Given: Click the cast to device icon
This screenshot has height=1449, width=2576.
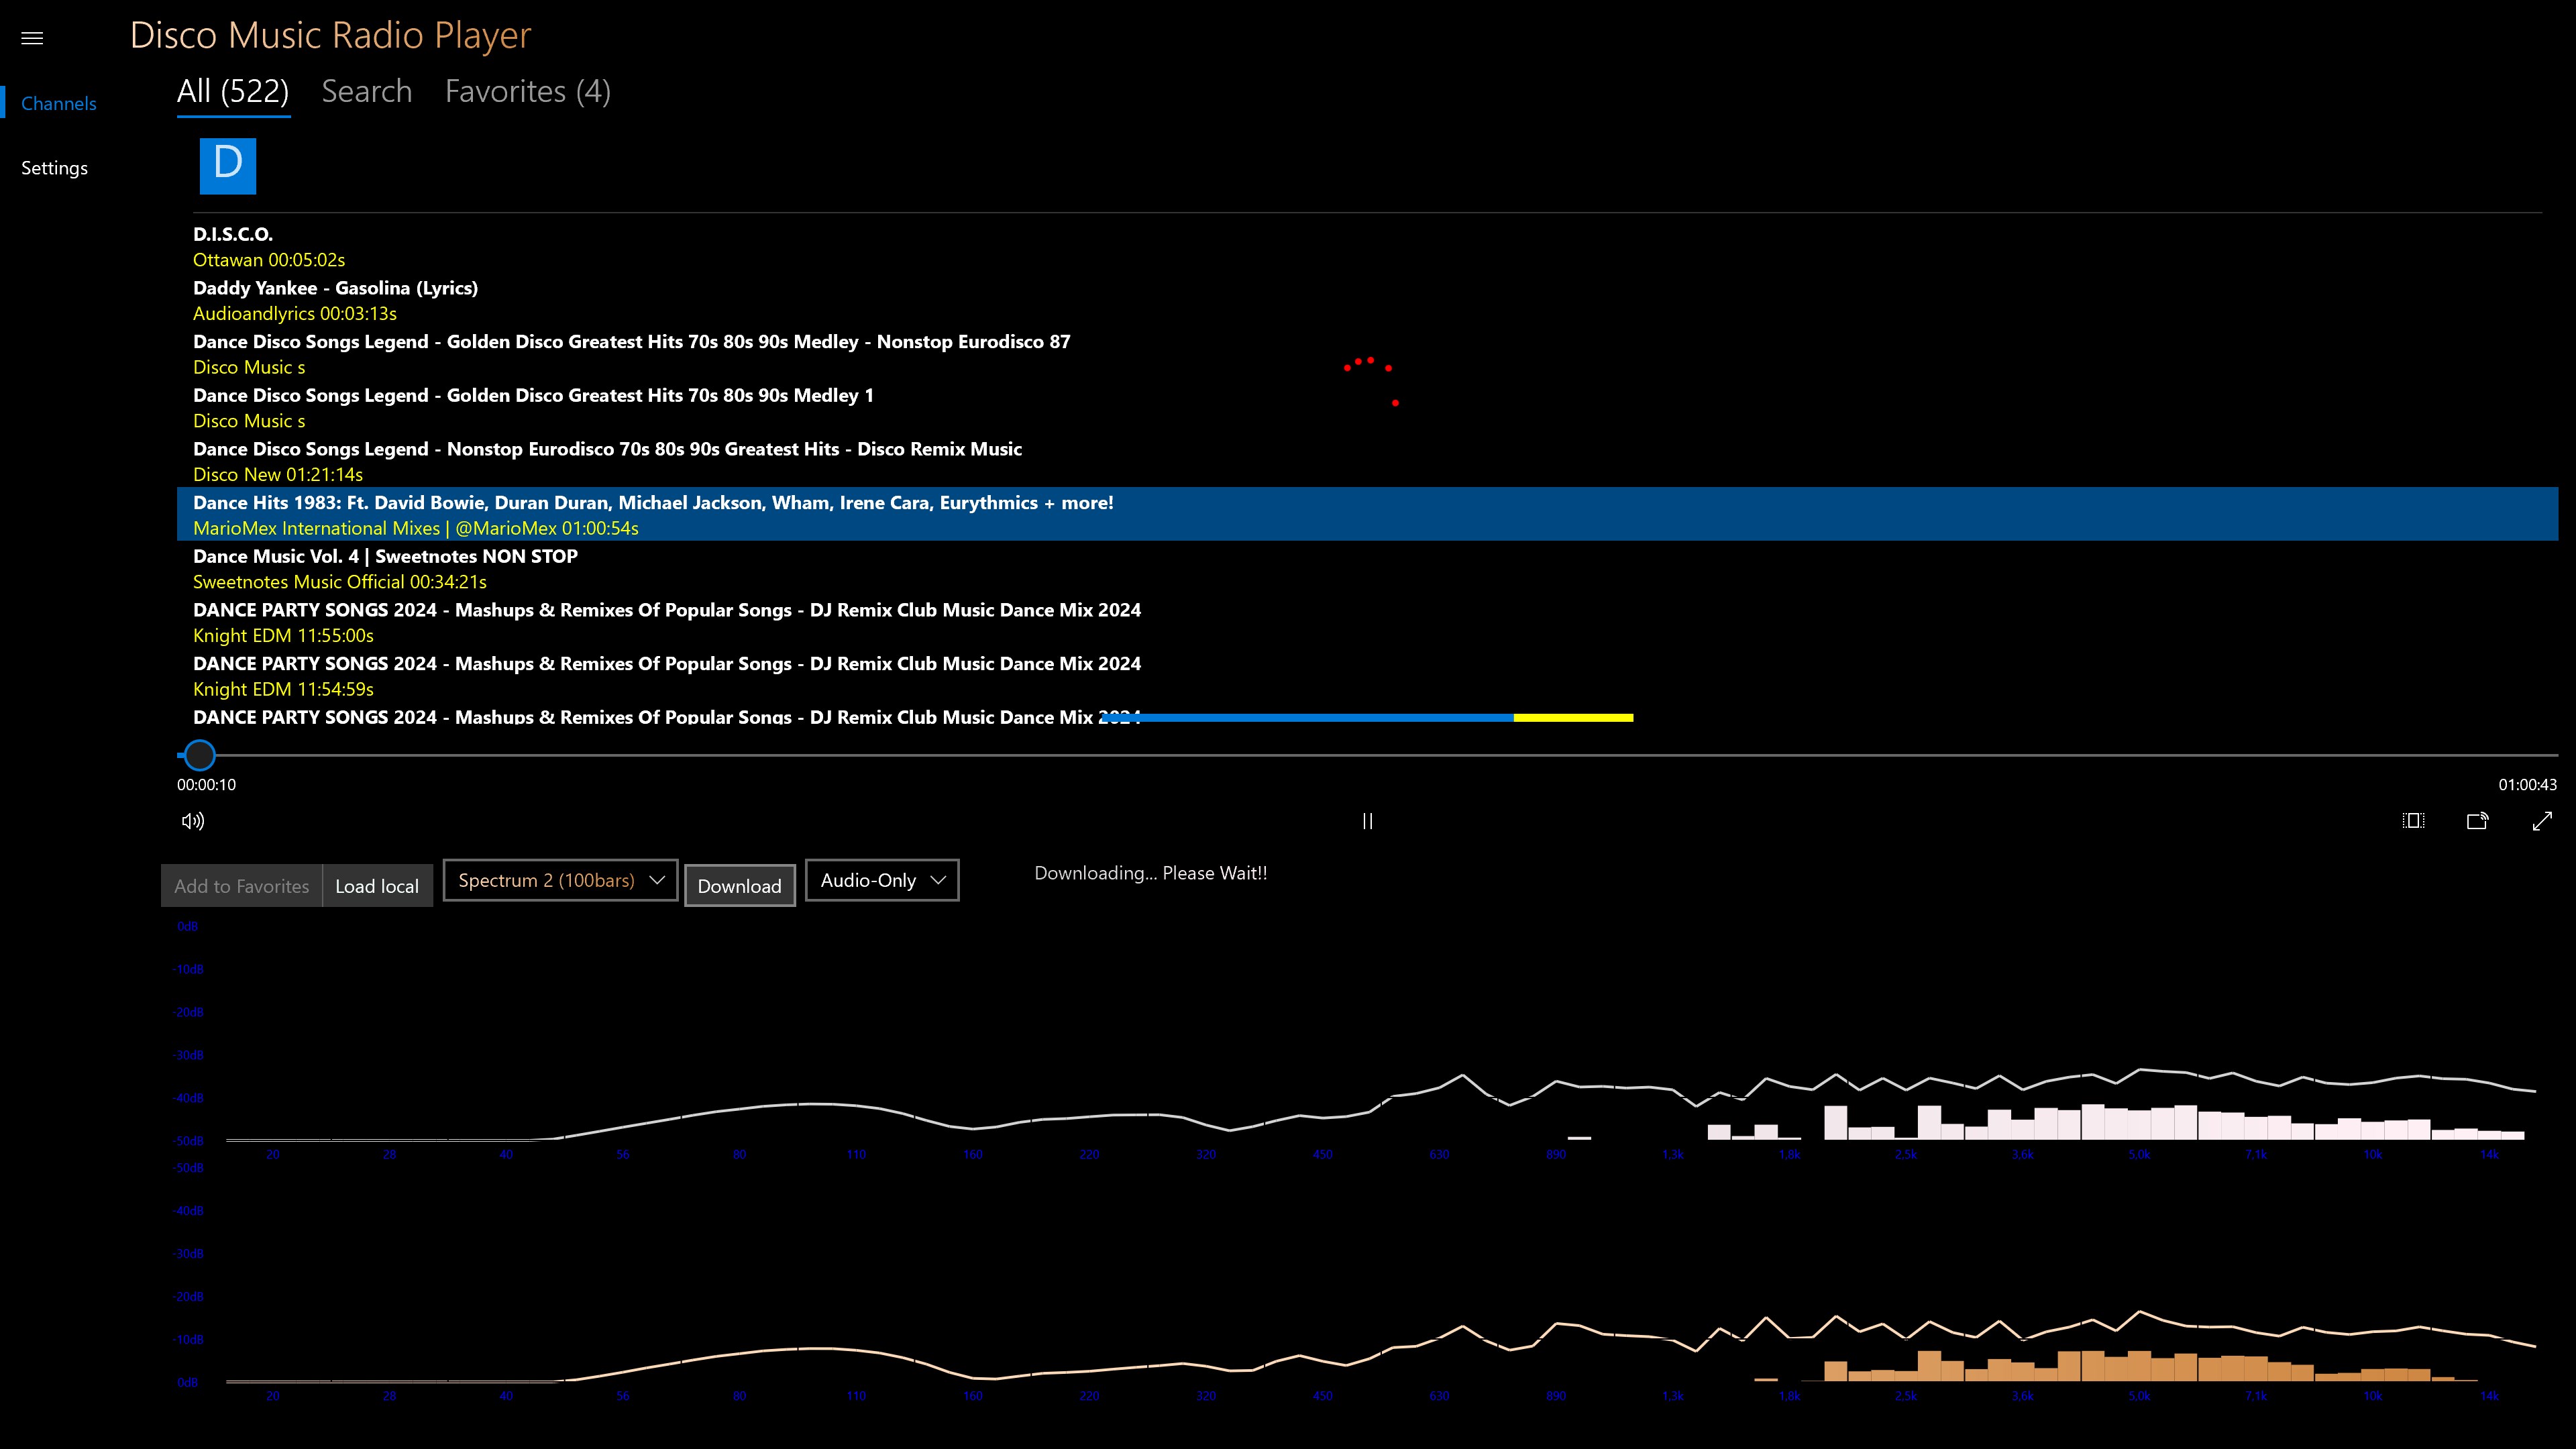Looking at the screenshot, I should coord(2477,821).
